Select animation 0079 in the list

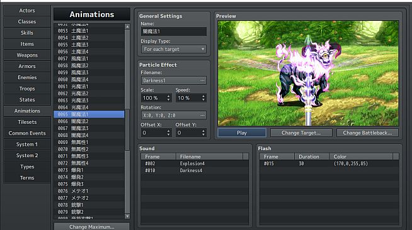[x=89, y=212]
